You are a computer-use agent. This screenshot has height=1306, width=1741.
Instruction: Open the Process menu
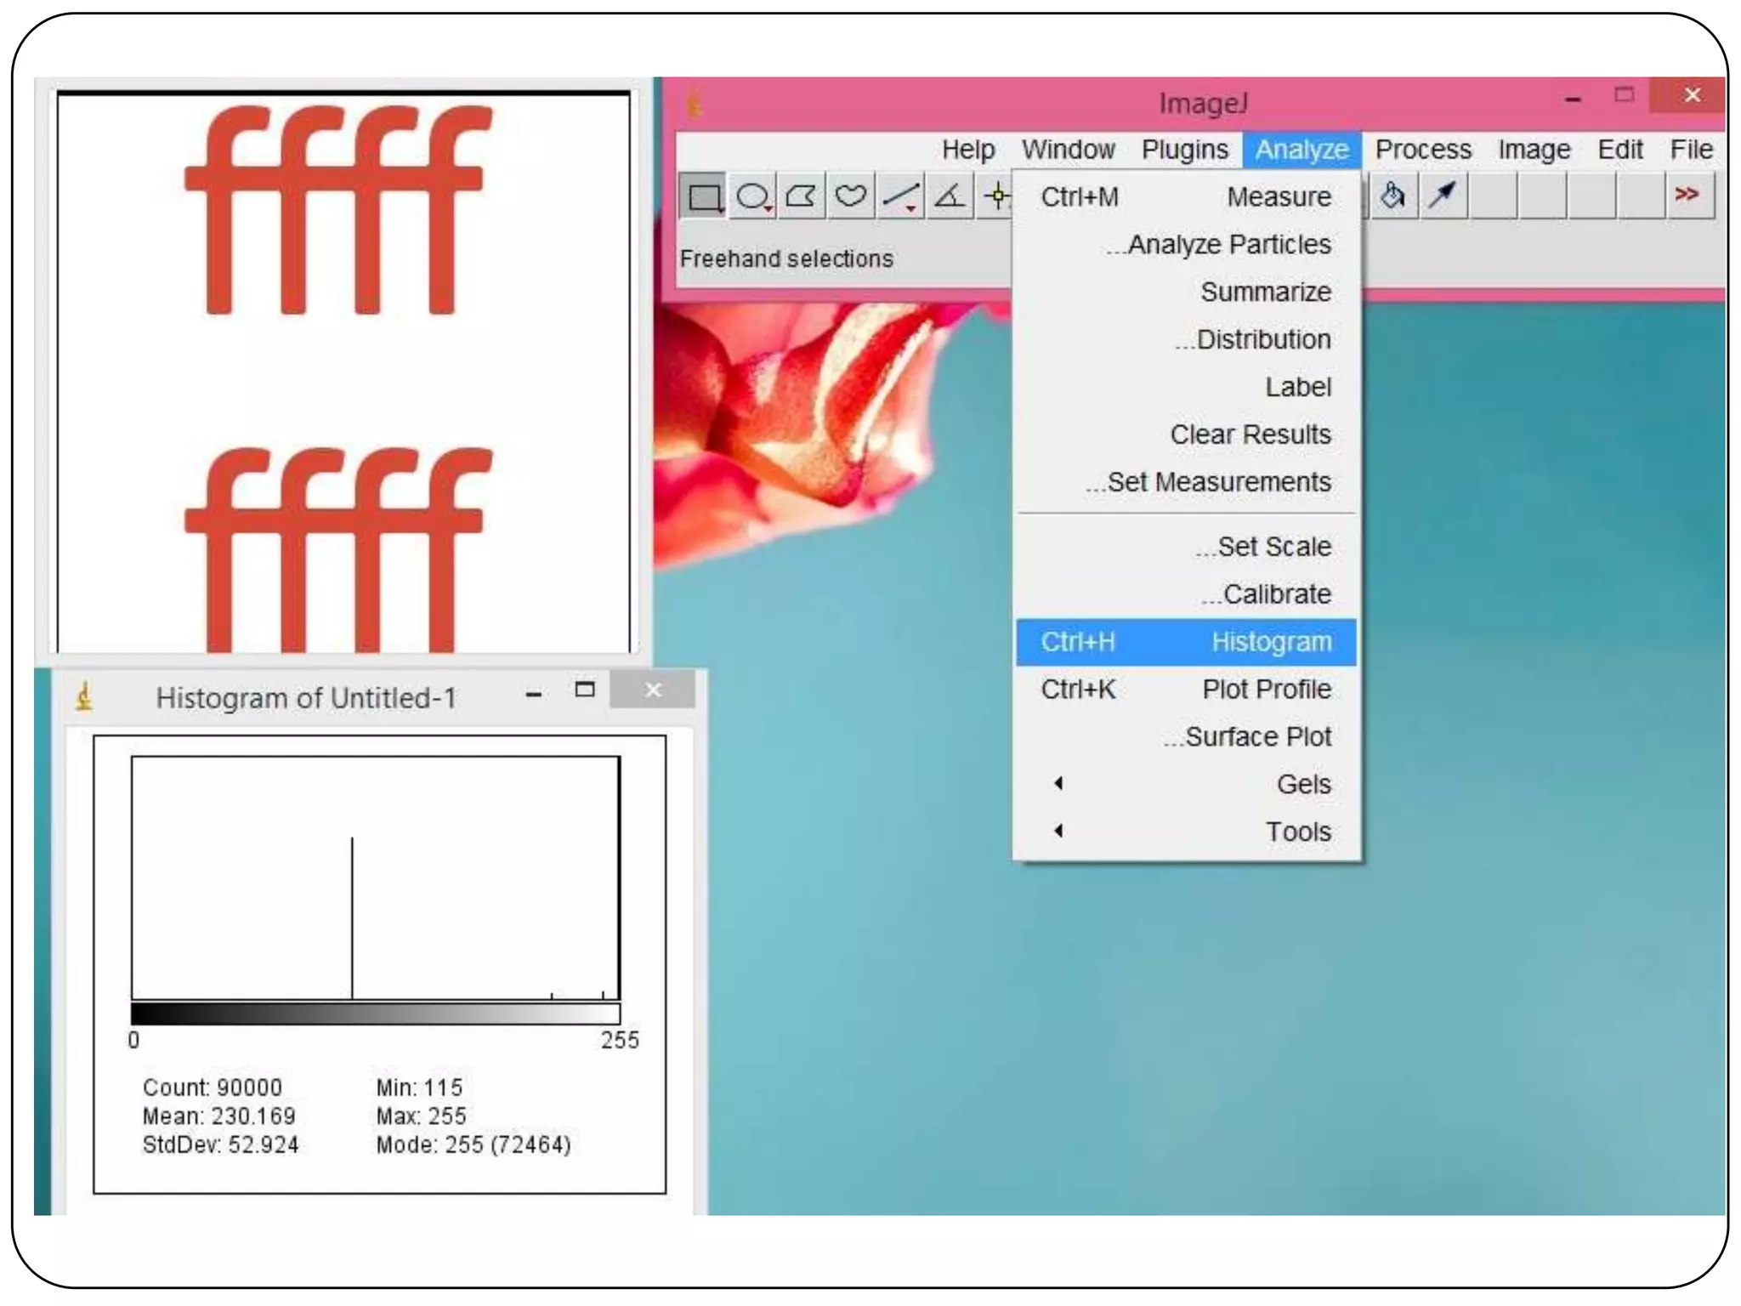pos(1423,150)
